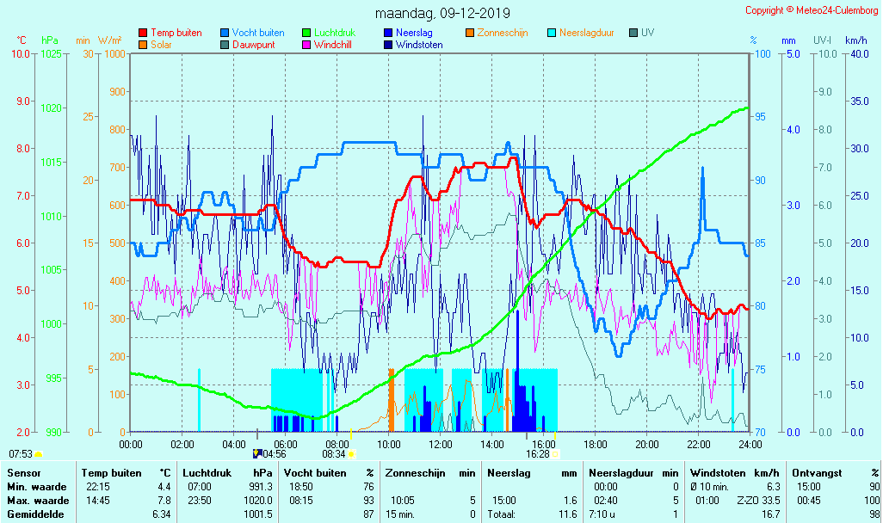Click the Neerslag legend label

414,33
